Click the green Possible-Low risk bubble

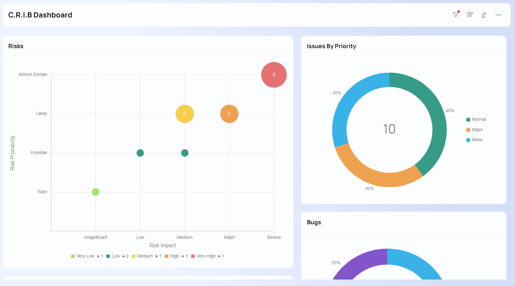[x=140, y=153]
